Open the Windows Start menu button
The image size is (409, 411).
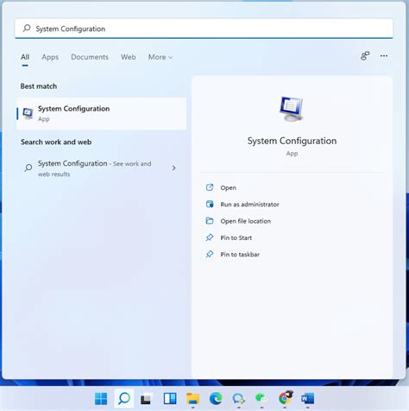101,399
